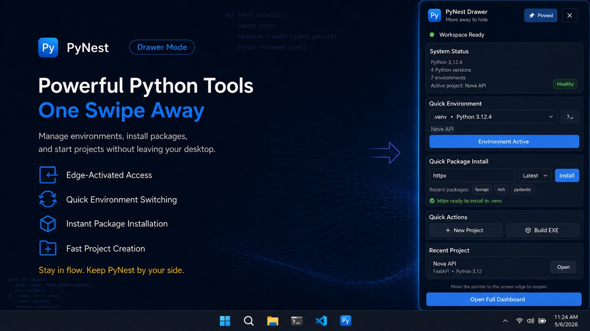Open the Nova API recent project
Viewport: 590px width, 331px height.
coord(563,267)
